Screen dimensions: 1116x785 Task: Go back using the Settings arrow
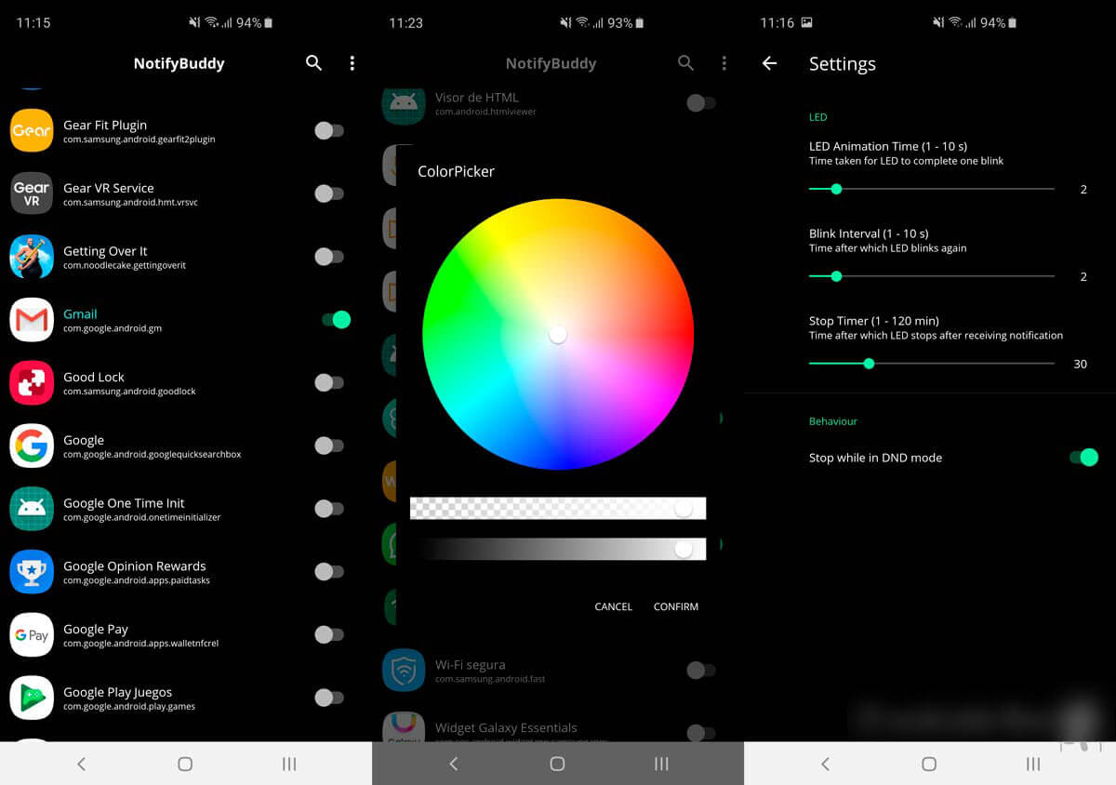point(769,63)
